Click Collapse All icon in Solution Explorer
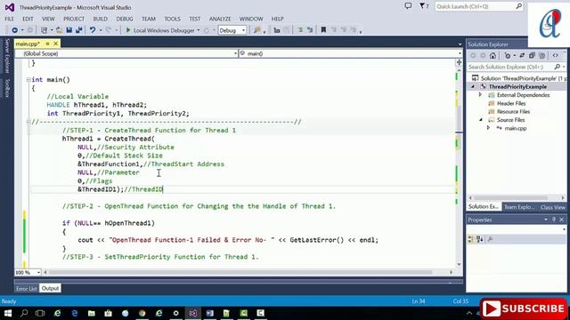The height and width of the screenshot is (320, 570). [x=532, y=55]
